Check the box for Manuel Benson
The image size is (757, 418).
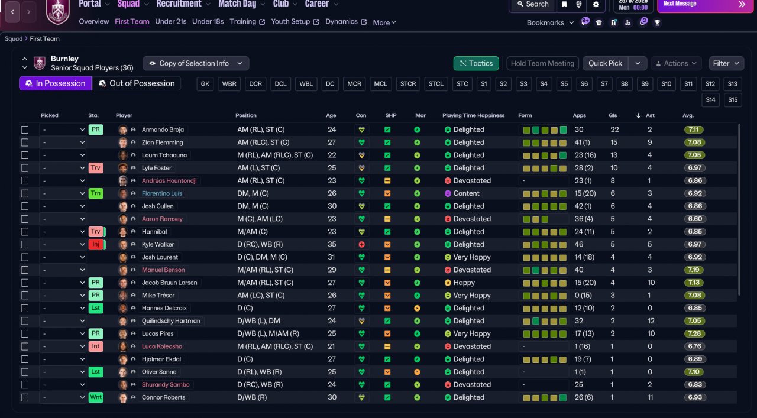pyautogui.click(x=25, y=270)
